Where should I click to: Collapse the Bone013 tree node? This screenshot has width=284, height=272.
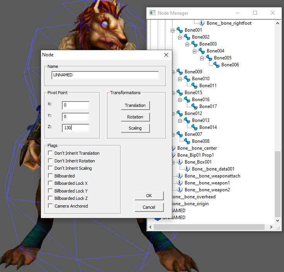pyautogui.click(x=180, y=121)
